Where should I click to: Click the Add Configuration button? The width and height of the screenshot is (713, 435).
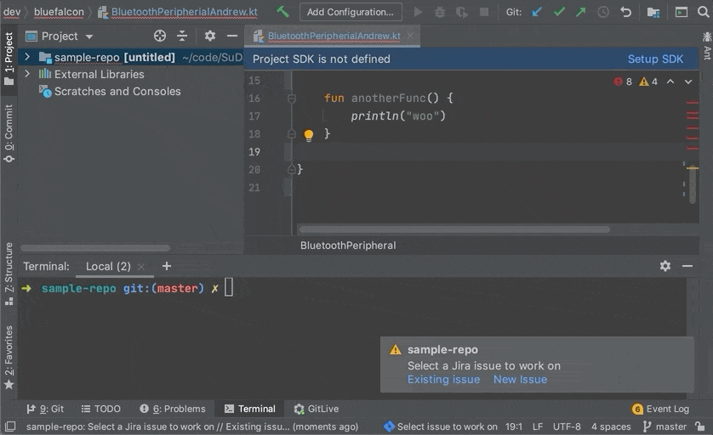point(351,12)
